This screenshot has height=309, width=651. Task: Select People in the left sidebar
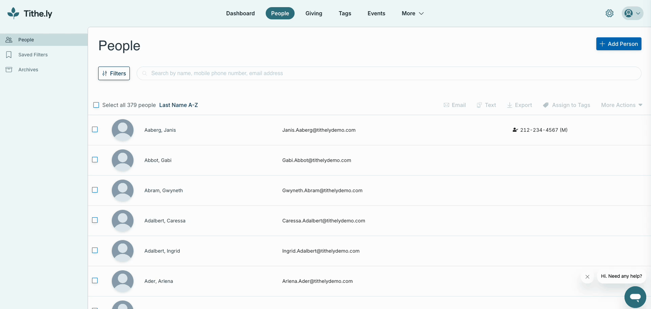click(44, 40)
